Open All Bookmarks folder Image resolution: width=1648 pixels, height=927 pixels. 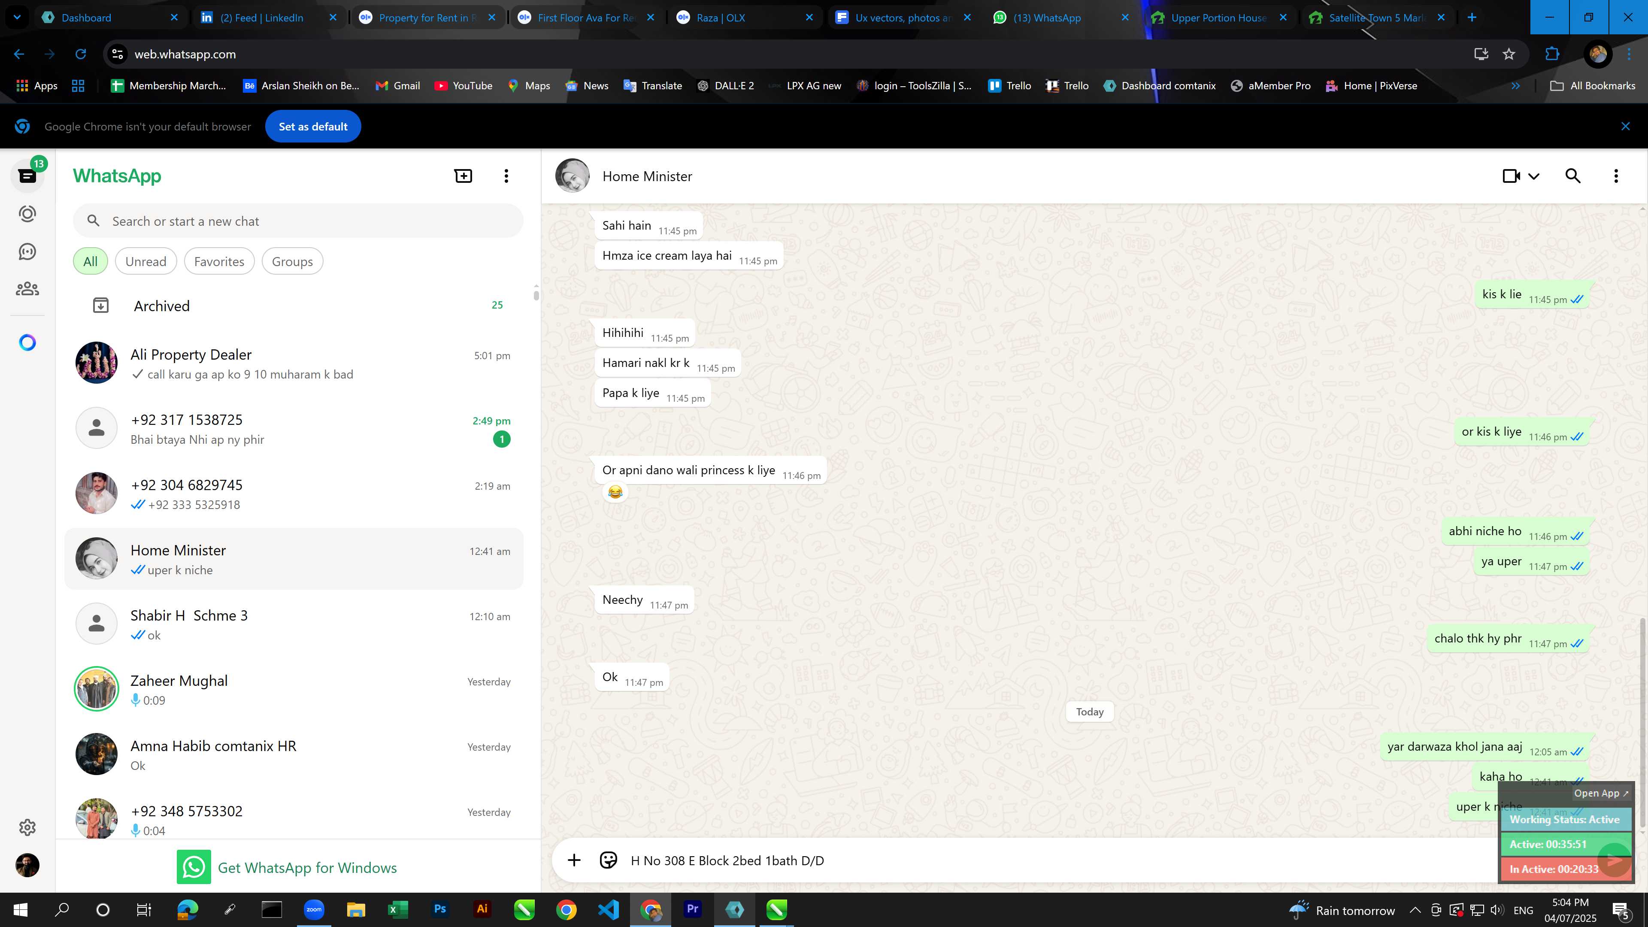[1593, 86]
